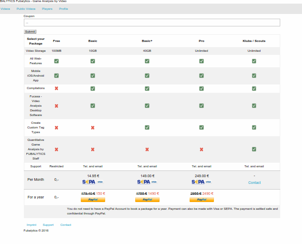302x244 pixels.
Task: Click Pro column Quantitative Game Analysis red cross
Action: coord(202,149)
